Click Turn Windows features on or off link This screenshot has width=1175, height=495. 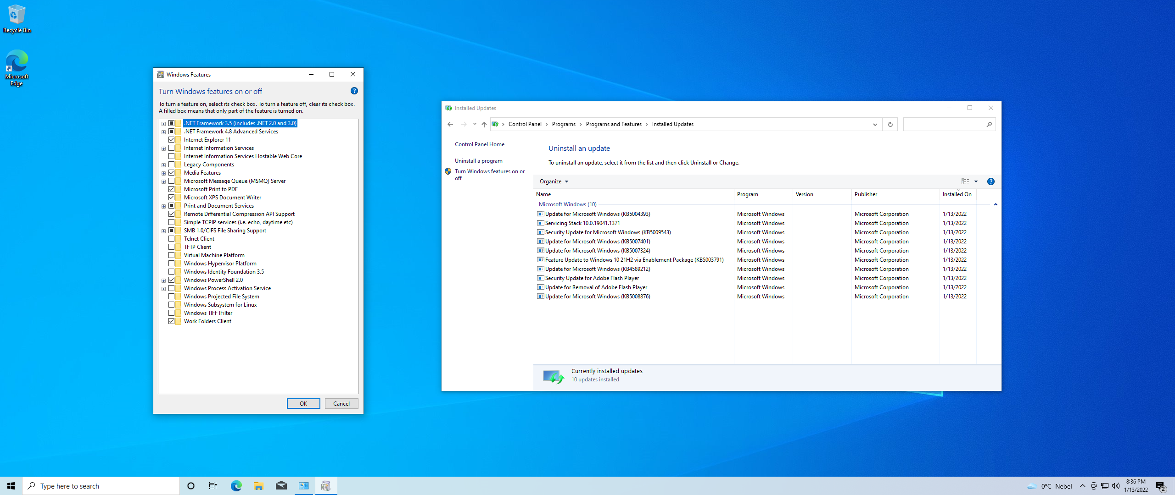coord(489,175)
